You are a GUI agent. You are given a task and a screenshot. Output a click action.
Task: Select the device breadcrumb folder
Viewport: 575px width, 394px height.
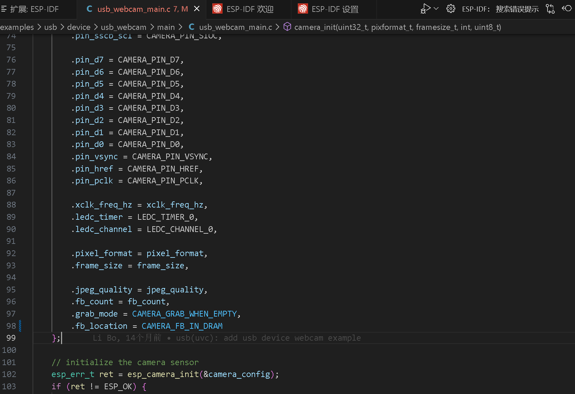pos(79,27)
